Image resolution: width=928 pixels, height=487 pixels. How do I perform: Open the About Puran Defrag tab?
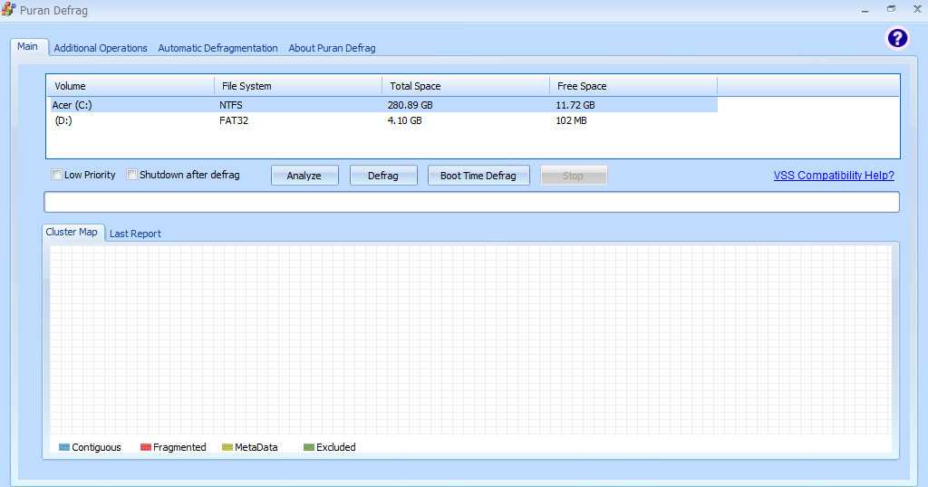pyautogui.click(x=332, y=48)
